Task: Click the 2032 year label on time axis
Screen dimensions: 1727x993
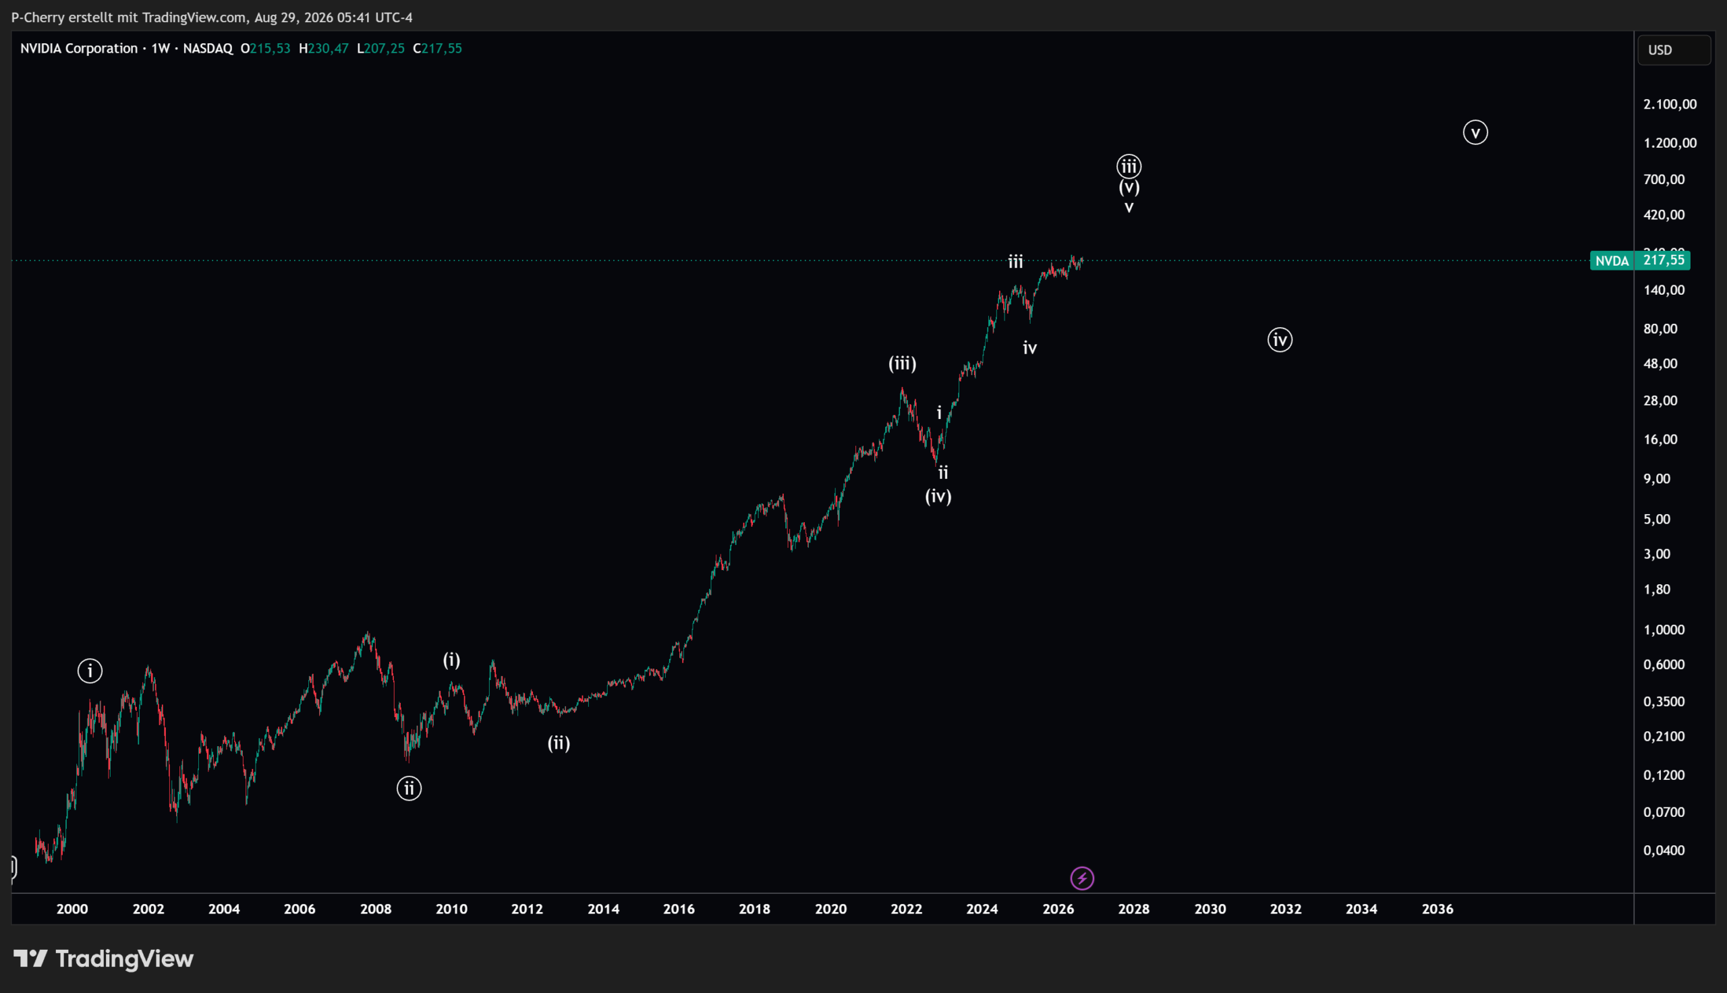Action: pyautogui.click(x=1286, y=909)
